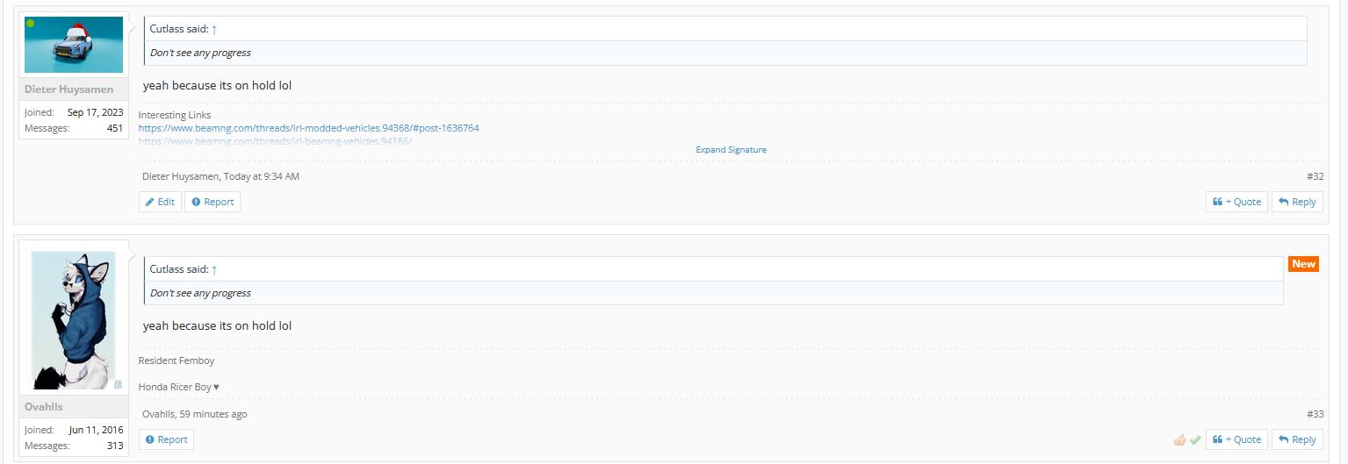This screenshot has width=1348, height=464.
Task: Click the thumbs-up like icon on Ovahlls' post
Action: 1180,439
